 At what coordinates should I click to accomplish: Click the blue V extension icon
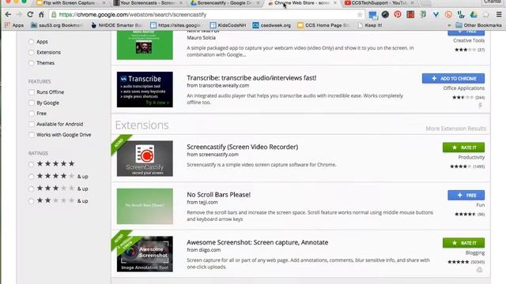pyautogui.click(x=436, y=14)
